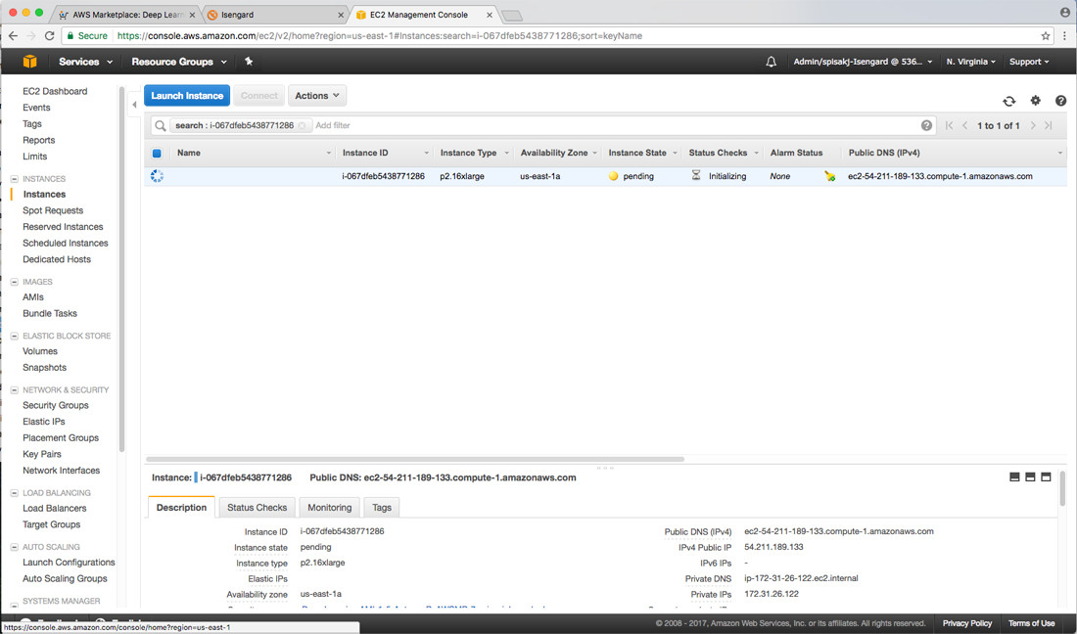The width and height of the screenshot is (1077, 634).
Task: Open Privacy Policy link in footer
Action: coord(967,623)
